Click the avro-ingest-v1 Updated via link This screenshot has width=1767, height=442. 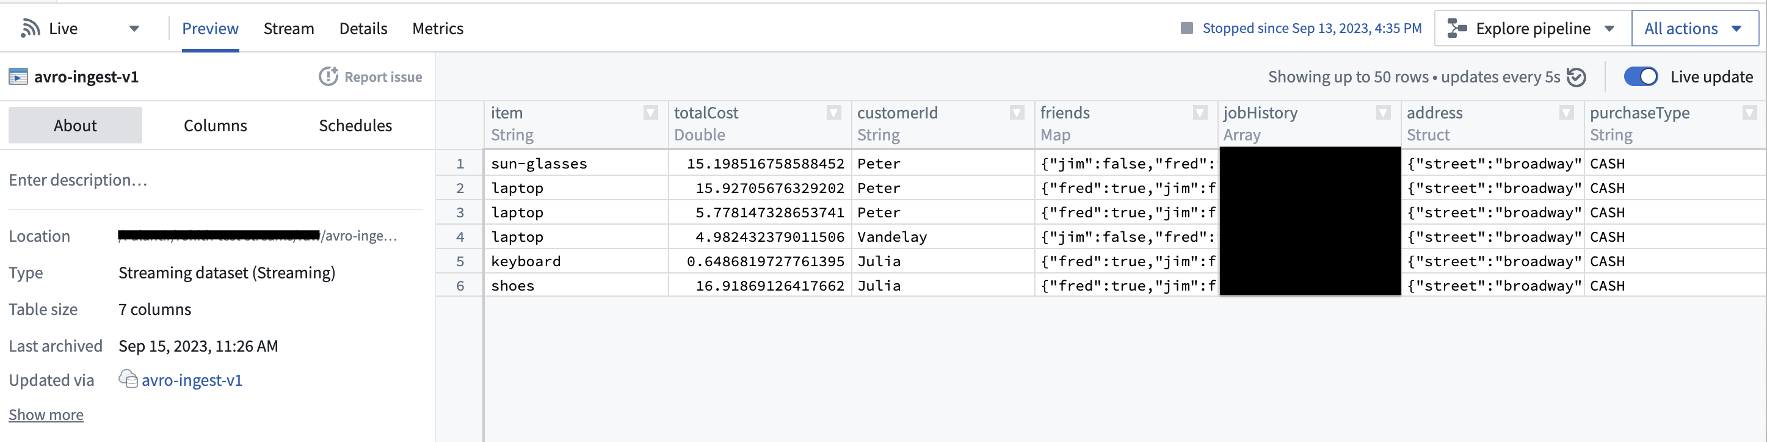point(191,380)
